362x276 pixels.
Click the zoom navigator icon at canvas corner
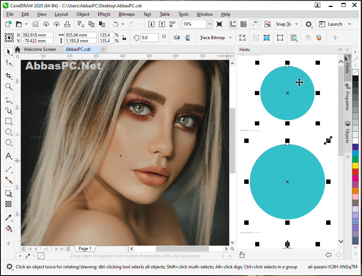click(232, 249)
